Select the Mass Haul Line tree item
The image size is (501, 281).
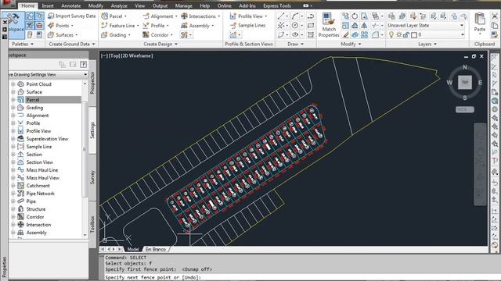42,170
